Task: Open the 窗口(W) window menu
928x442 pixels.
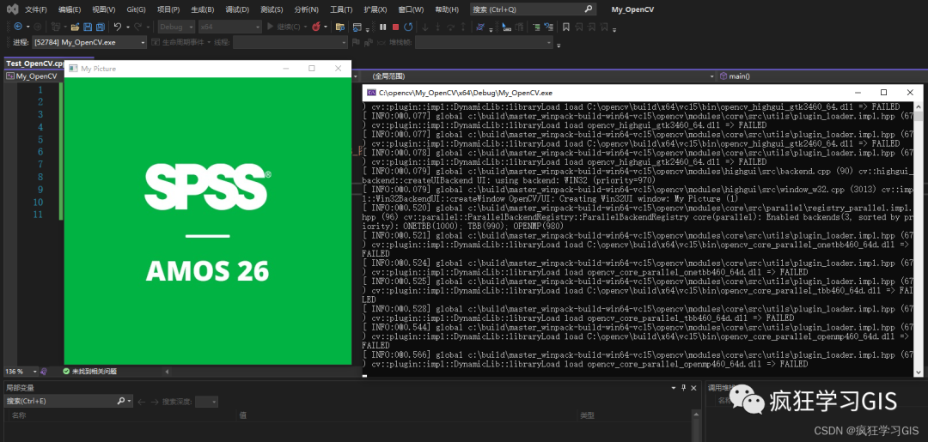Action: click(411, 9)
